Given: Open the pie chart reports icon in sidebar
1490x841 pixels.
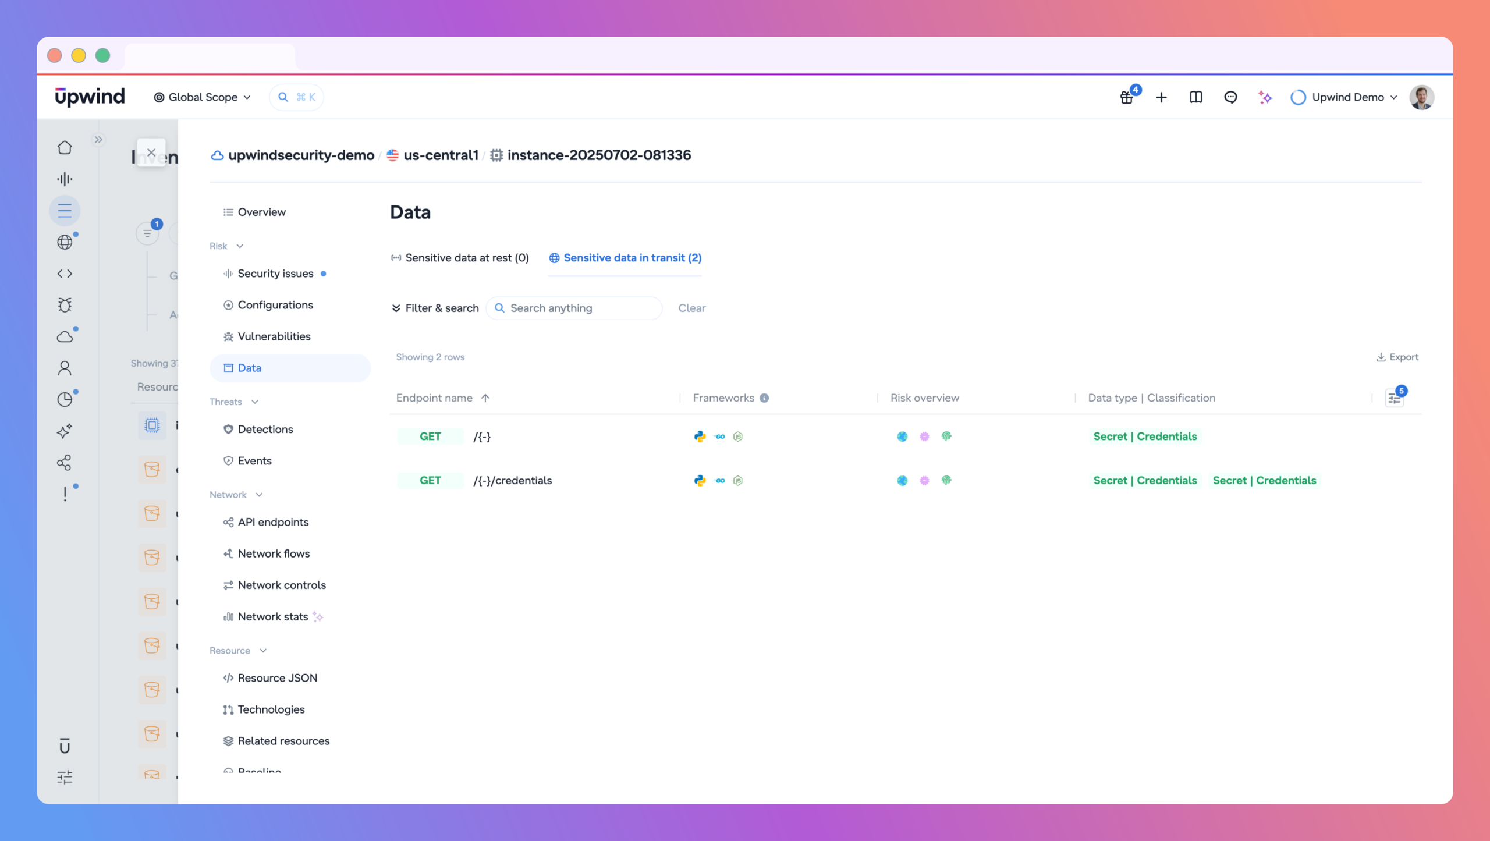Looking at the screenshot, I should coord(65,399).
